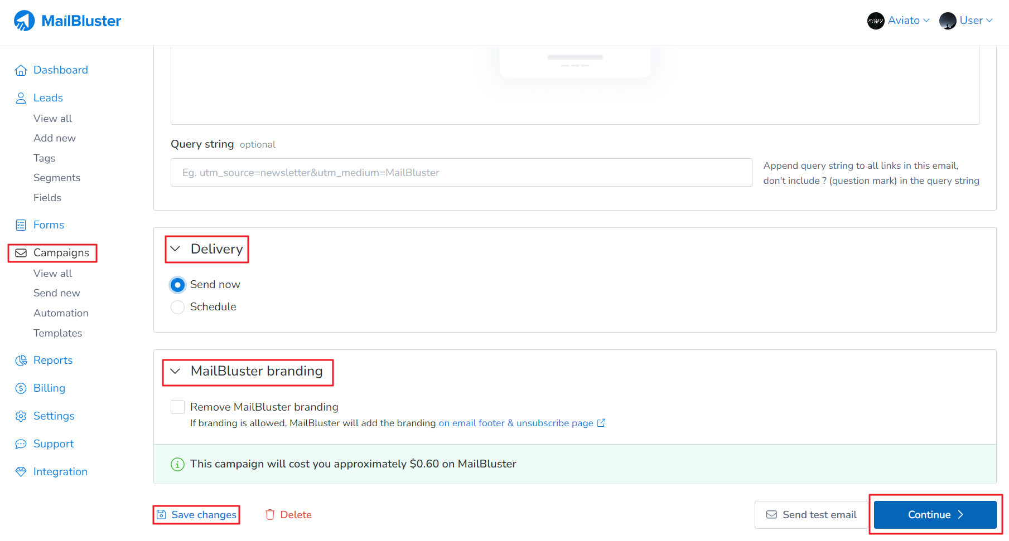The image size is (1009, 541).
Task: Open the Fields page
Action: point(47,198)
